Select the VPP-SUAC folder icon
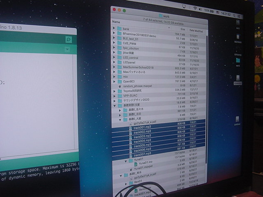 coord(120,96)
